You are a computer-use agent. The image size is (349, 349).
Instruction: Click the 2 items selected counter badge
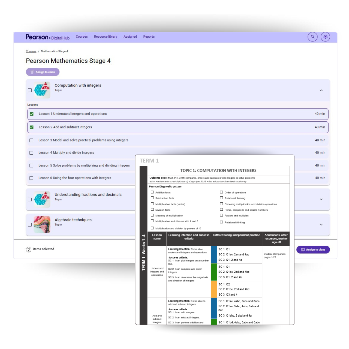29,249
